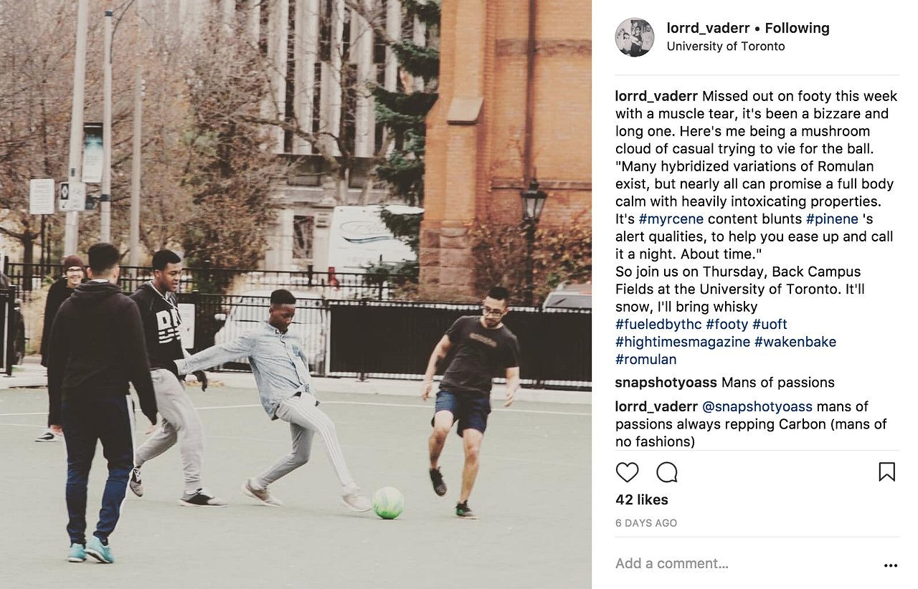Screen dimensions: 918x589
Task: Like the post with the heart icon
Action: 627,472
